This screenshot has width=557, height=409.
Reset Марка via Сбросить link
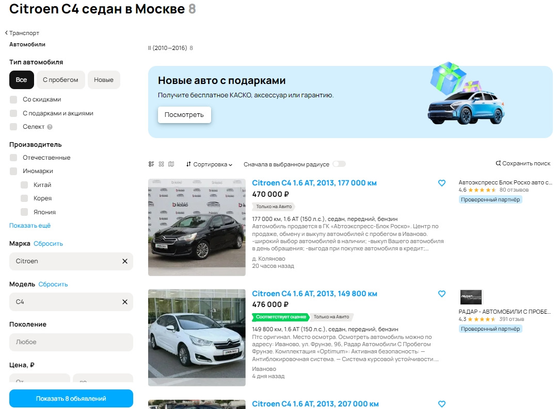tap(49, 244)
